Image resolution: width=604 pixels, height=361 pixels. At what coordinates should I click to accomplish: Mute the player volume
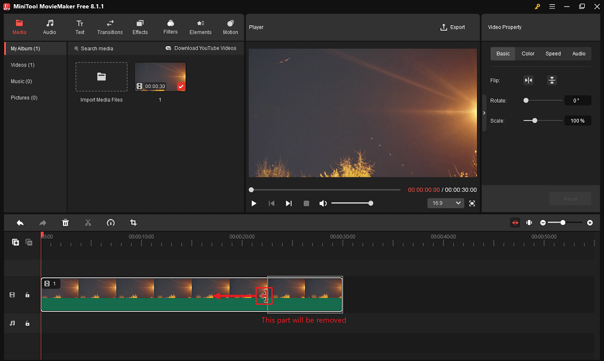323,203
